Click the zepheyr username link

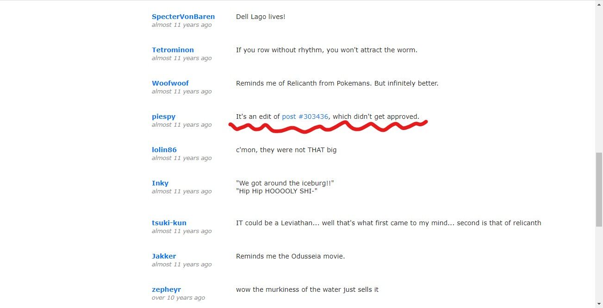click(x=166, y=290)
